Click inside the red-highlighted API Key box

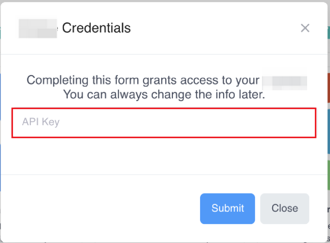click(165, 122)
